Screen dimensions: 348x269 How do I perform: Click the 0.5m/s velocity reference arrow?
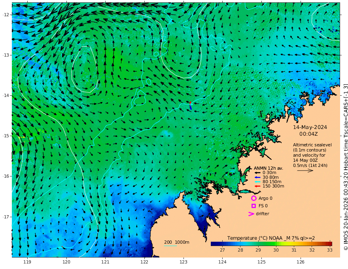[x=305, y=170]
